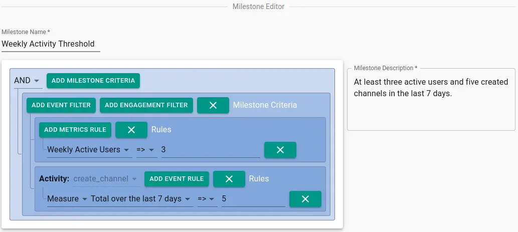Edit the weekly active users threshold value 3

[x=211, y=150]
